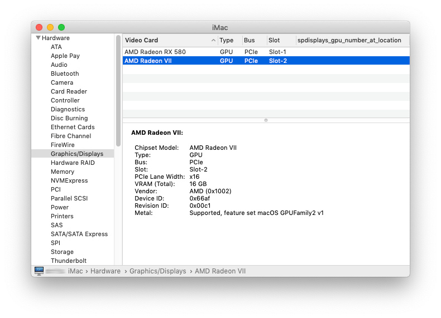Grab the split pane divider handle

[x=266, y=120]
